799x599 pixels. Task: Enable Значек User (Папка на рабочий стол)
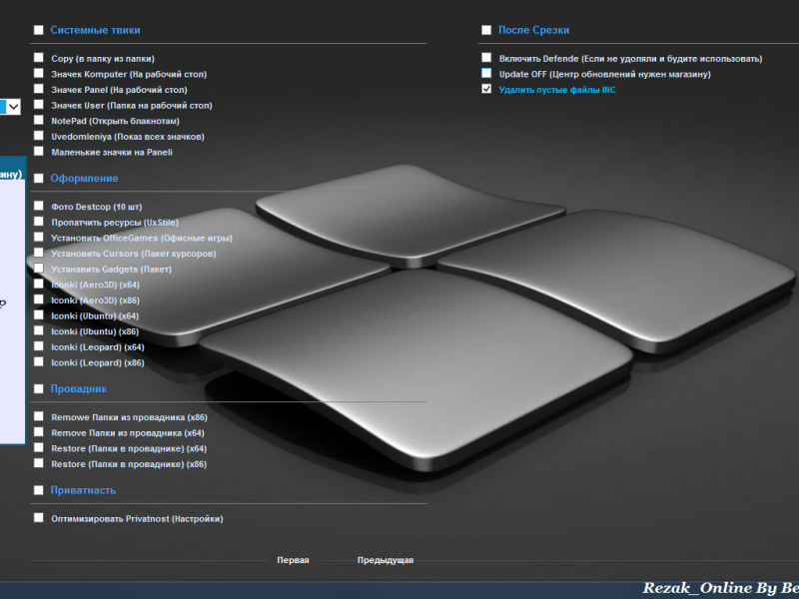pyautogui.click(x=39, y=105)
